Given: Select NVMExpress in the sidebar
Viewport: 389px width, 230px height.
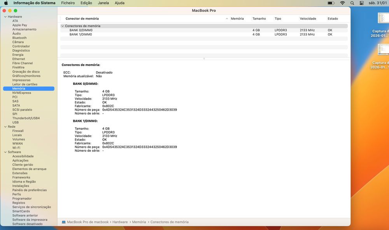Looking at the screenshot, I should 22,93.
